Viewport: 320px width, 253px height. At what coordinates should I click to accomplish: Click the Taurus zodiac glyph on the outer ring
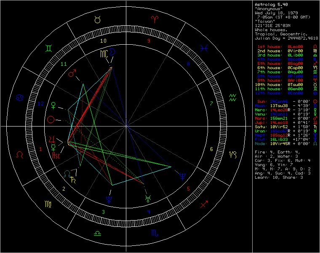[x=98, y=20]
